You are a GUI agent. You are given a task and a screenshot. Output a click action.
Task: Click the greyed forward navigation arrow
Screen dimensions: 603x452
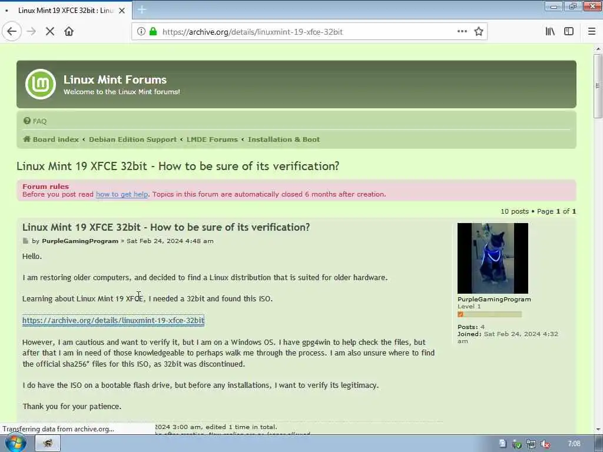(x=32, y=32)
